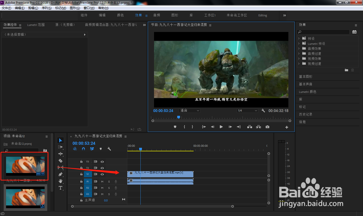
Task: Switch to the Lumetri 范围 tab
Action: coord(36,25)
